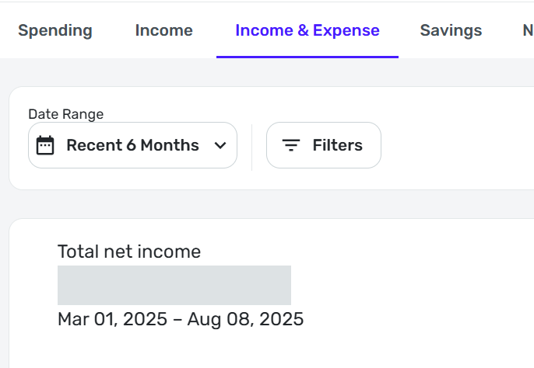This screenshot has width=534, height=368.
Task: Click the Recent 6 Months label text
Action: [x=132, y=145]
